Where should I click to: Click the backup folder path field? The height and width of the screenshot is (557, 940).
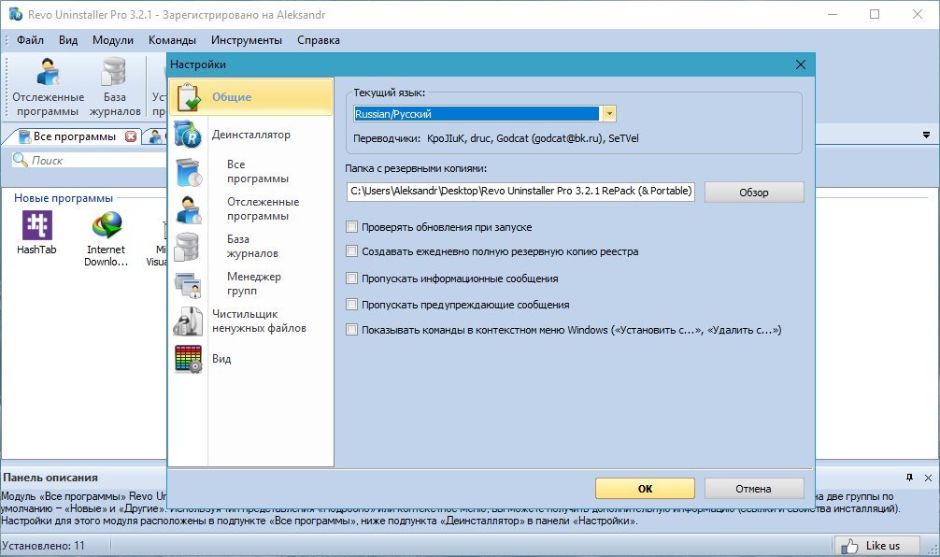click(520, 192)
